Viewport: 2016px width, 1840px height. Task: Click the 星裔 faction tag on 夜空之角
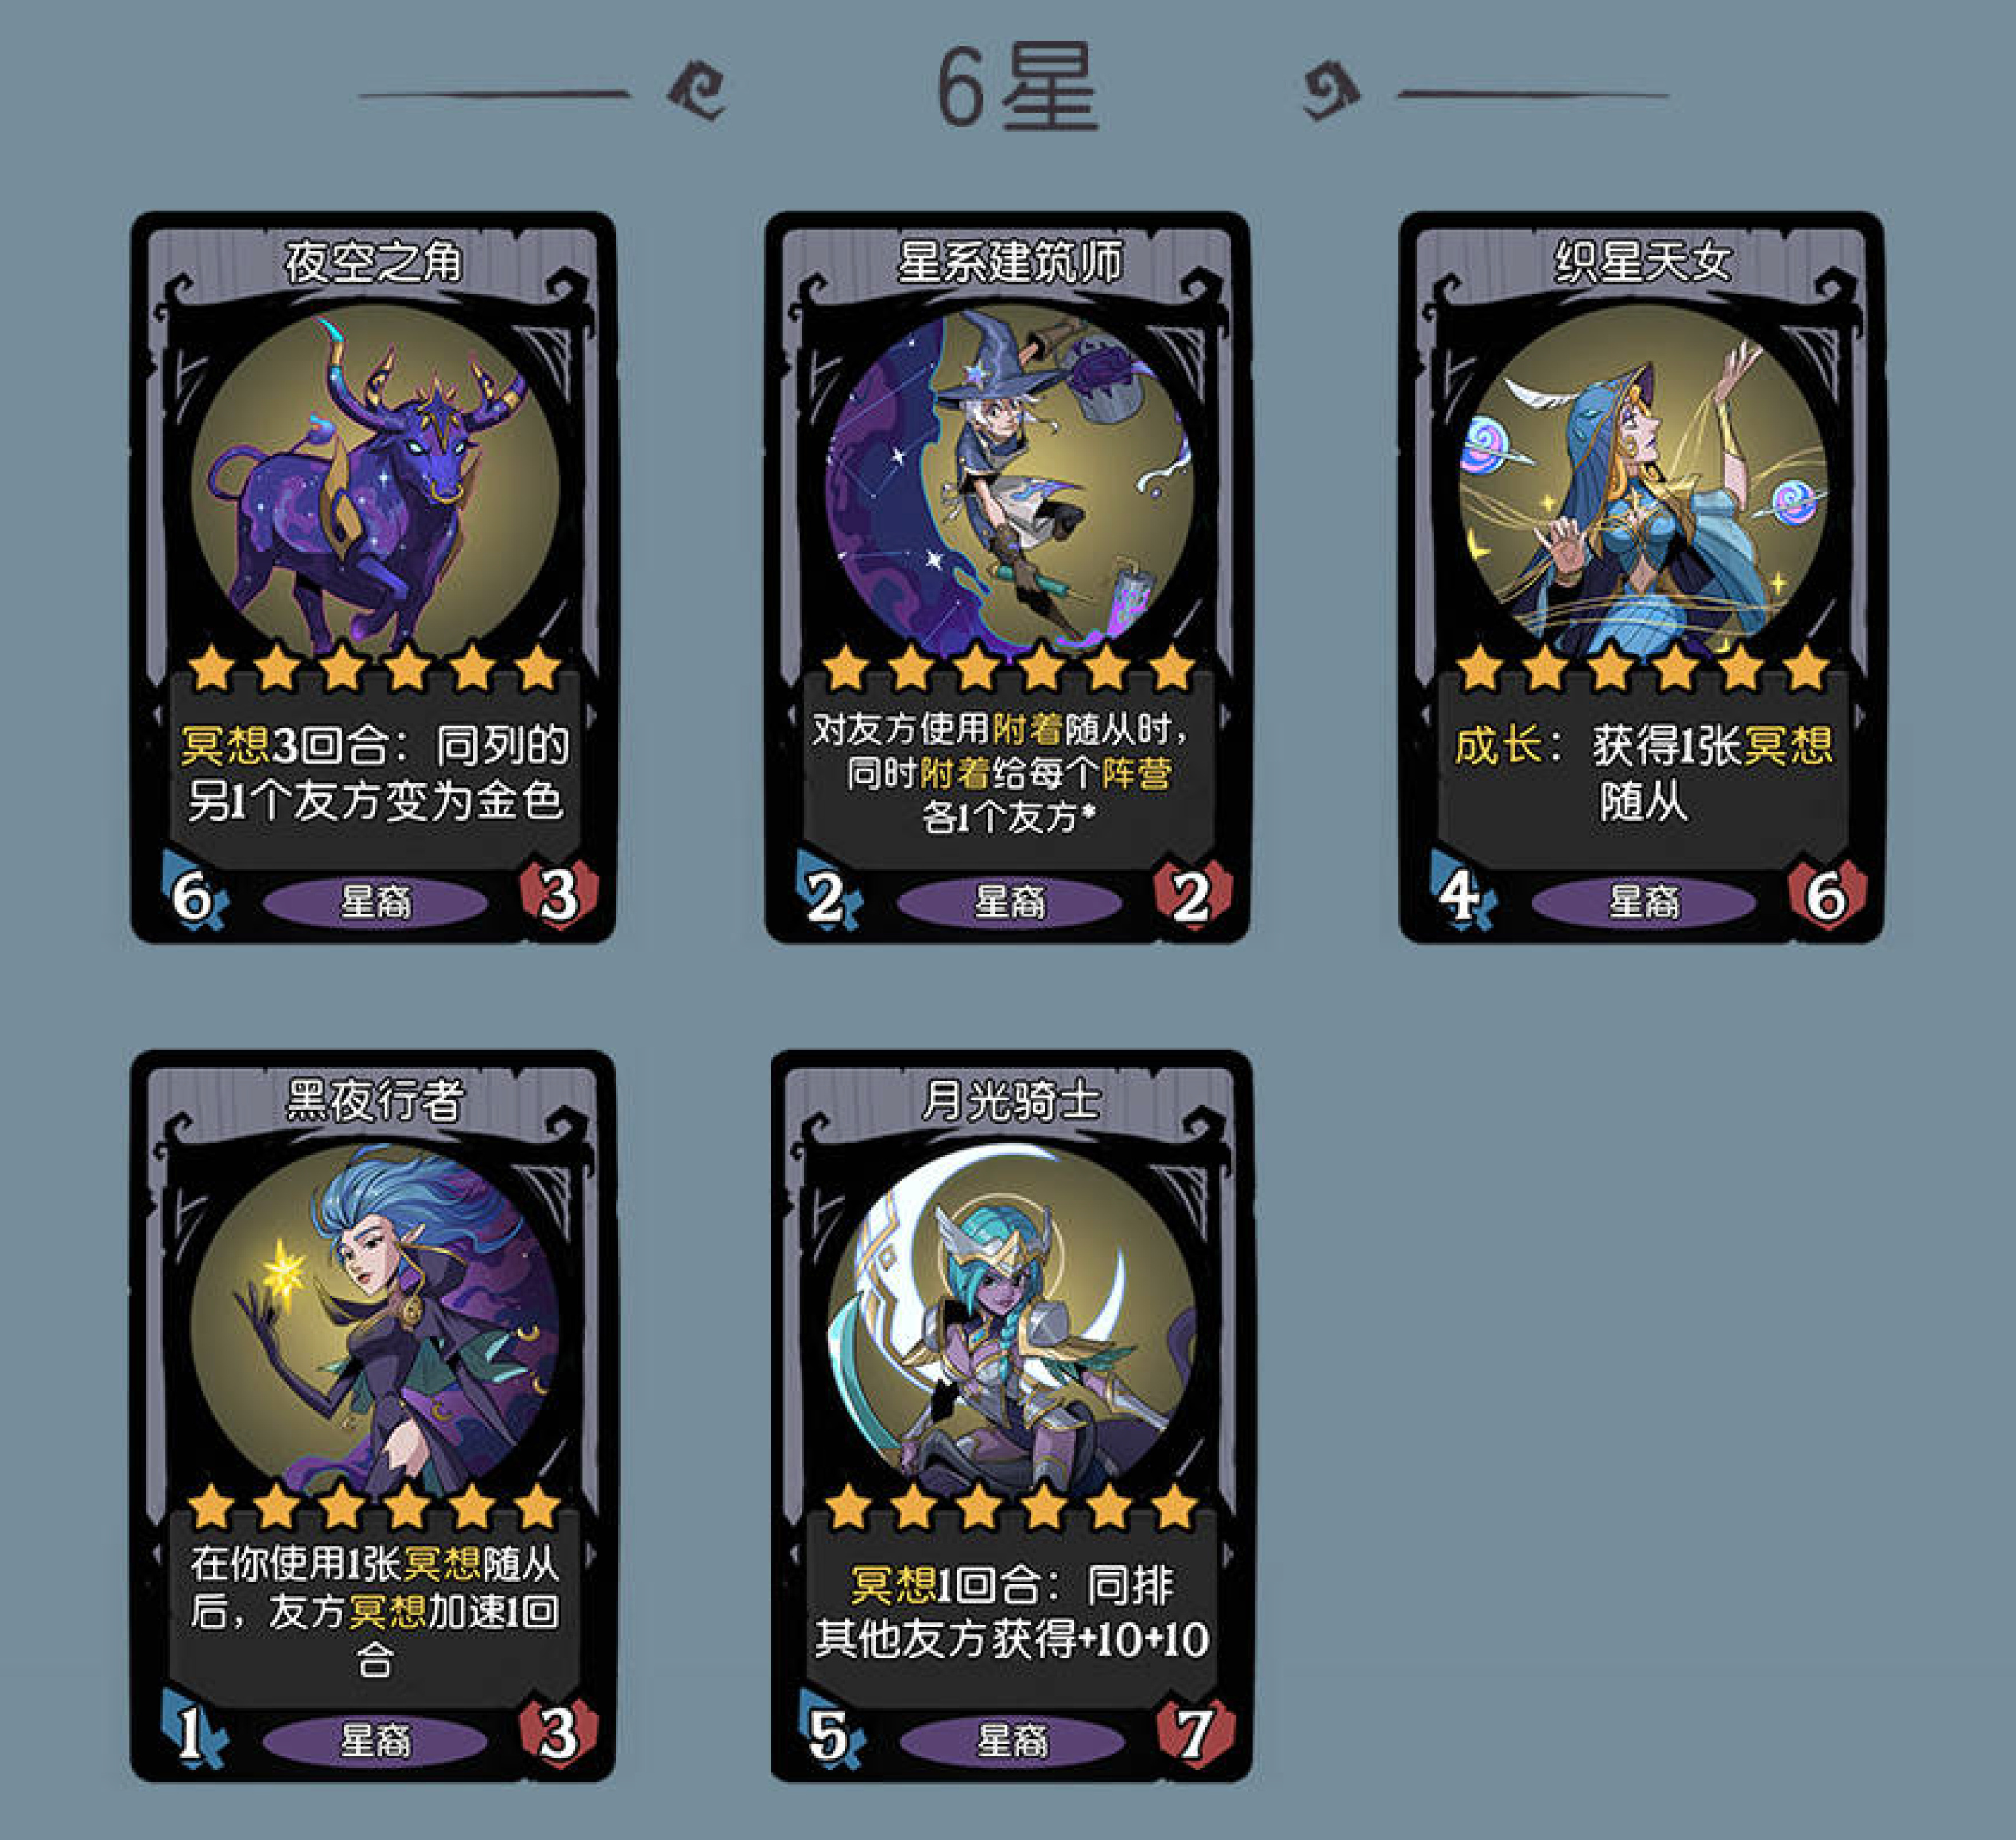click(x=375, y=902)
